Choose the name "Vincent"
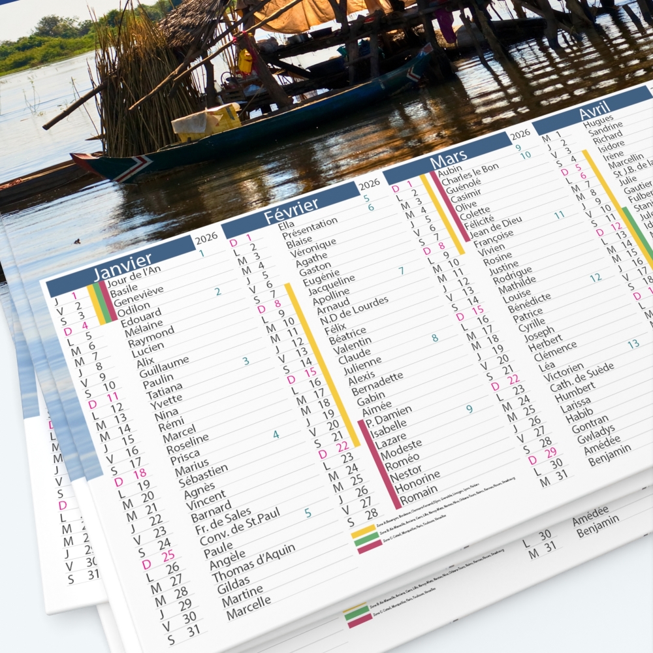Image resolution: width=653 pixels, height=653 pixels. click(205, 501)
